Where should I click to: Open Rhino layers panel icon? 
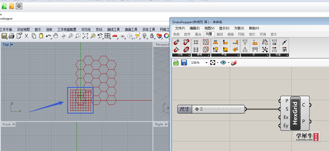pyautogui.click(x=159, y=36)
